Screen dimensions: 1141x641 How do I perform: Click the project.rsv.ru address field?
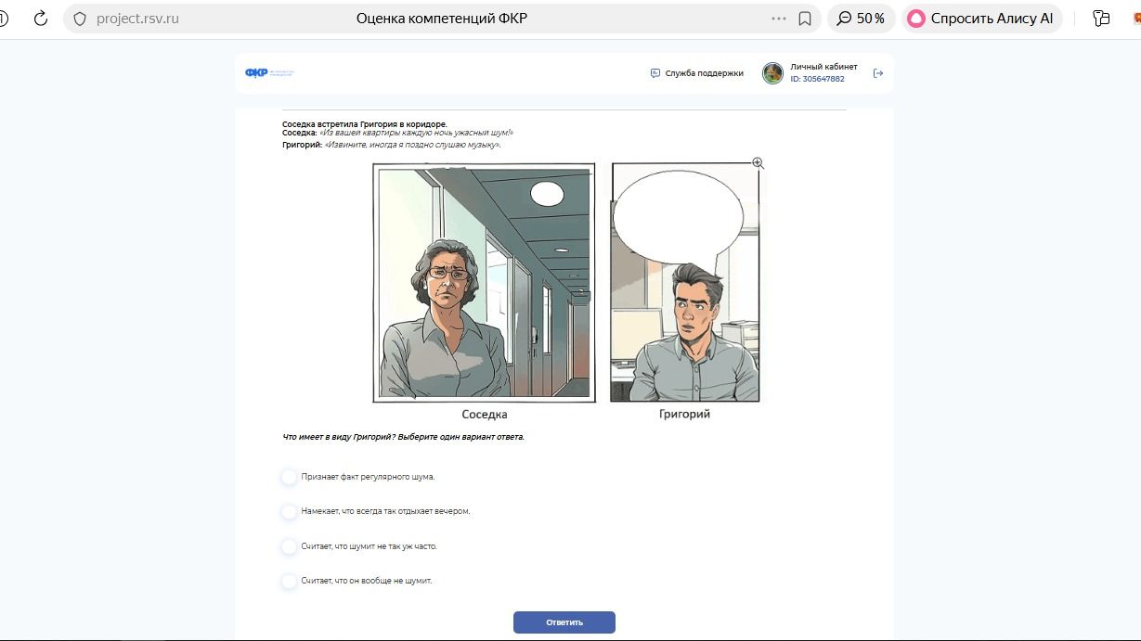(138, 19)
